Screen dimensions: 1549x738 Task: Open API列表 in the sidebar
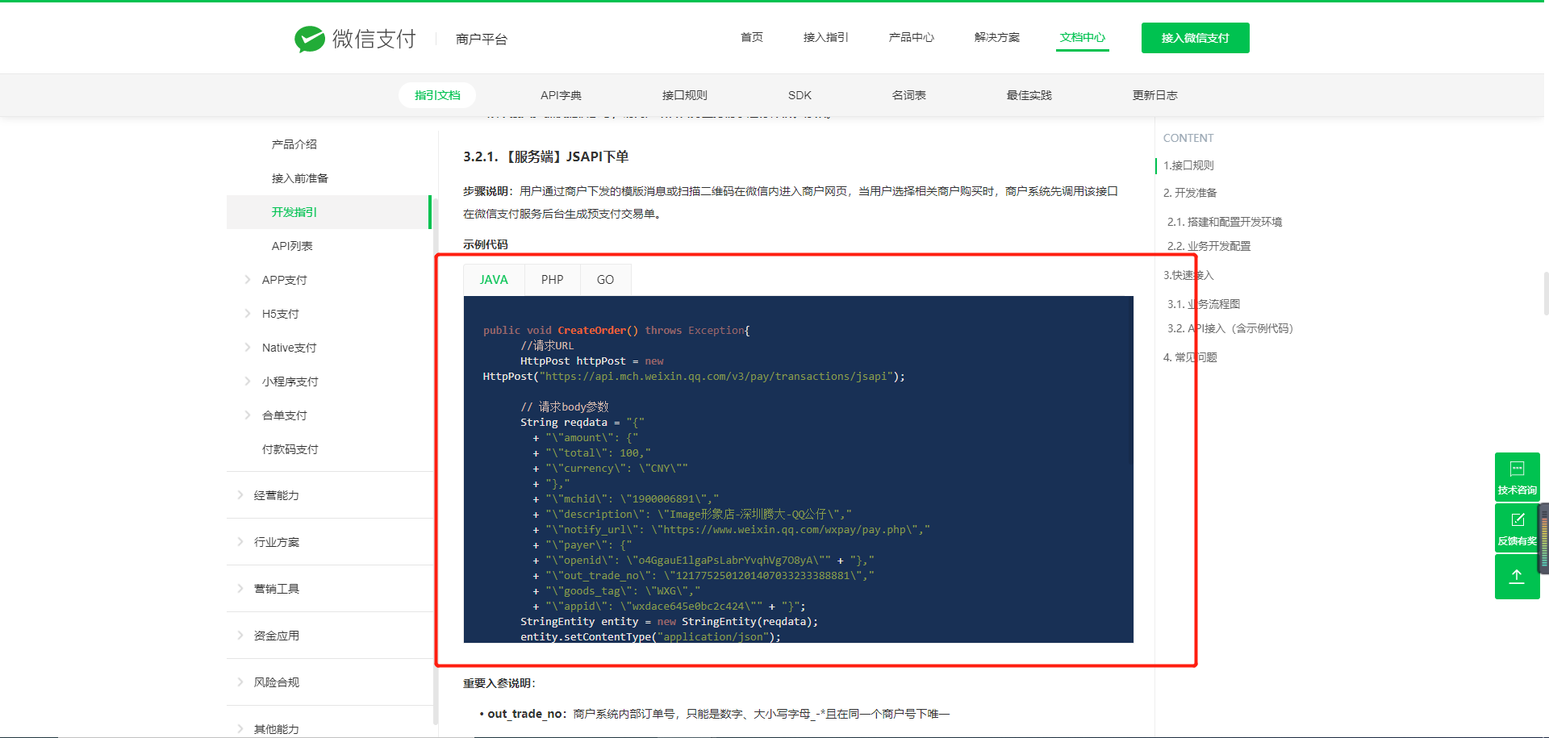[x=292, y=246]
